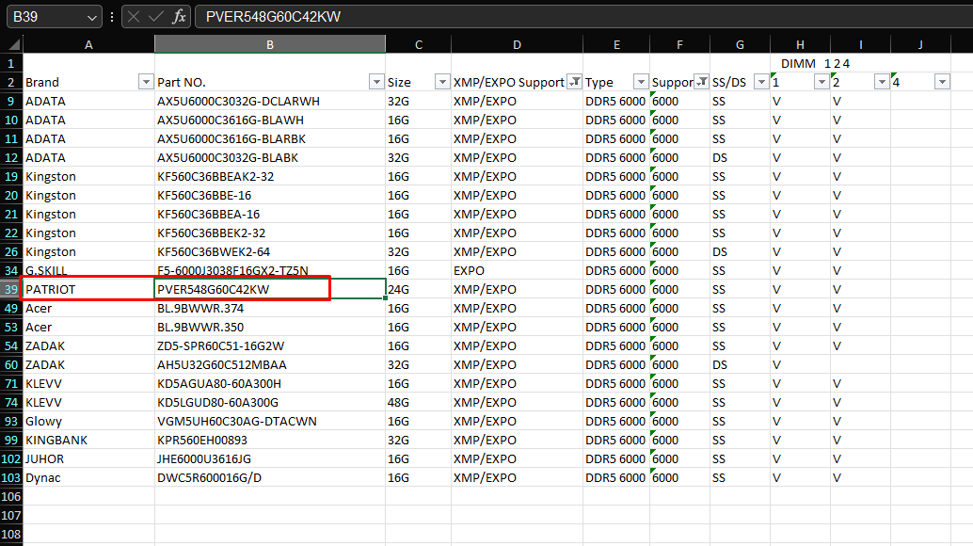The height and width of the screenshot is (546, 973).
Task: Select column E header
Action: [x=616, y=44]
